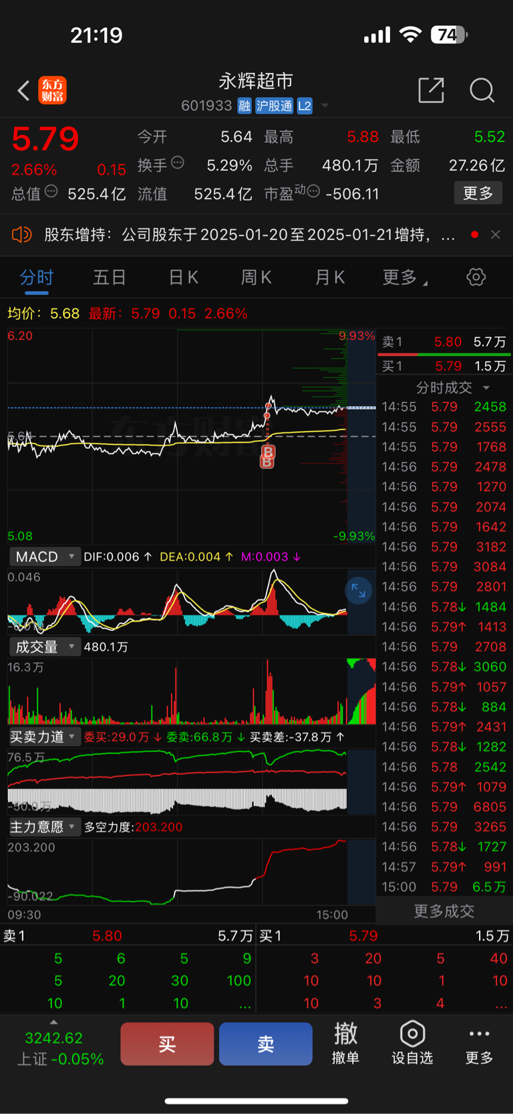Open chart settings gear icon

[x=476, y=277]
